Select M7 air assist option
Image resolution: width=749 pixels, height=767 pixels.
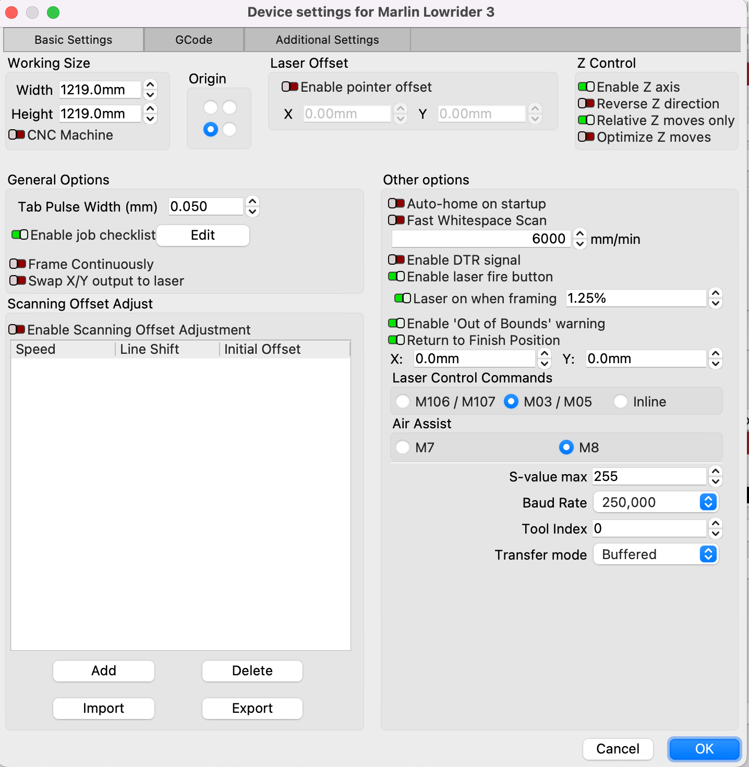403,448
